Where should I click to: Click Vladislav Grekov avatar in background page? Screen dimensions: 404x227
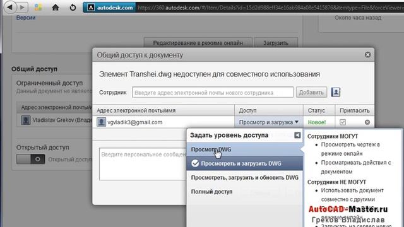tap(26, 120)
